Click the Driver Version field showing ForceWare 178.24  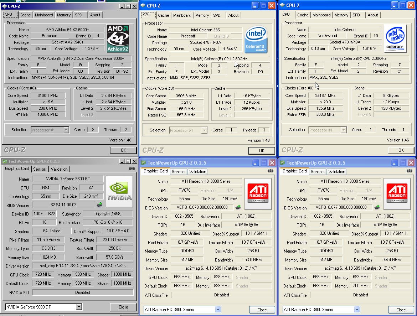[82, 266]
